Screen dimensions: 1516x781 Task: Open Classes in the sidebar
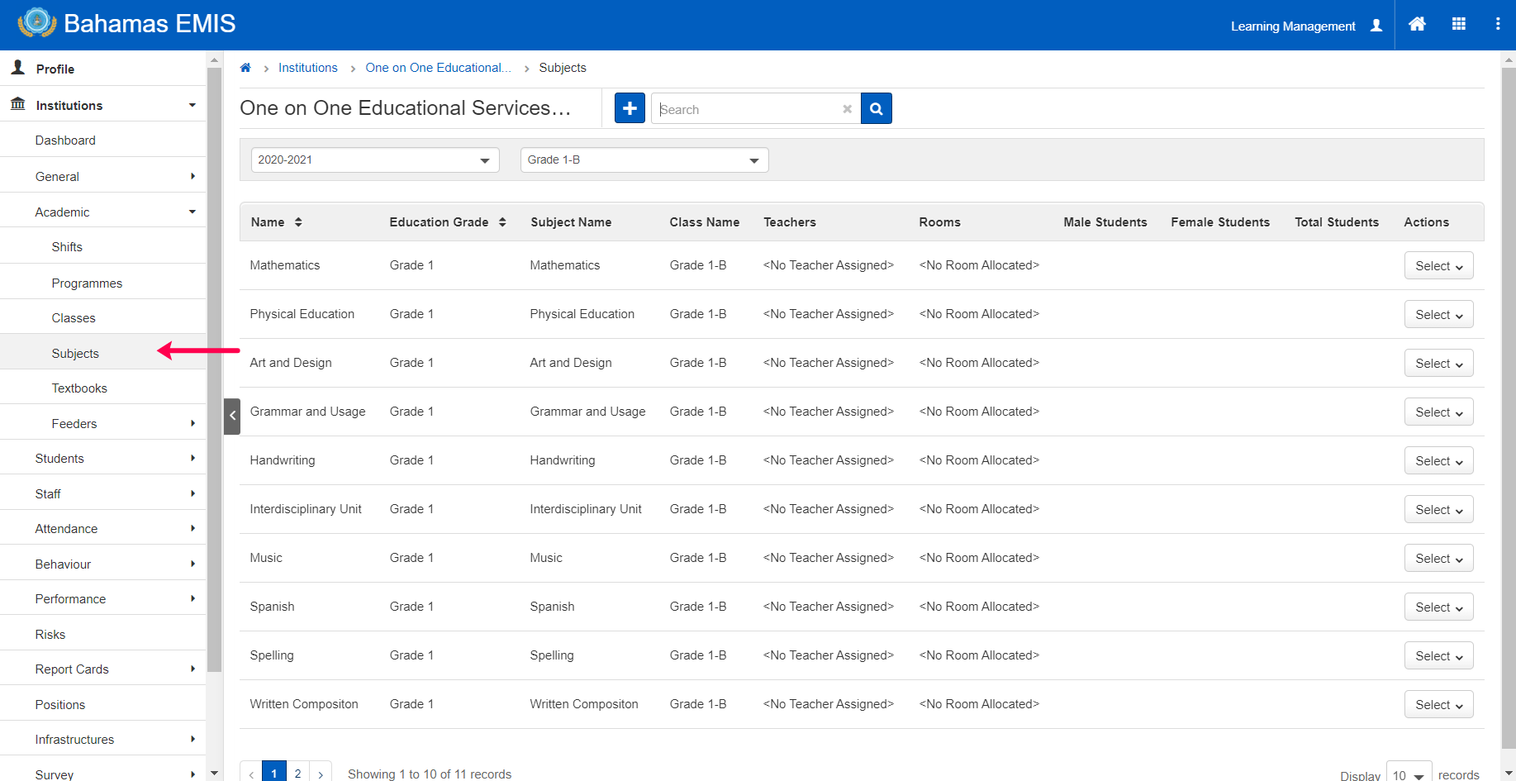(74, 318)
